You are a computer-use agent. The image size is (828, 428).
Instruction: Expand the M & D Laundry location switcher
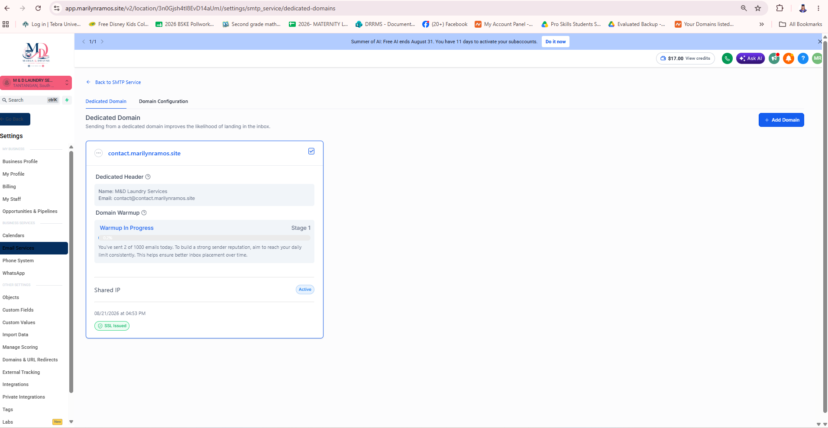tap(36, 83)
